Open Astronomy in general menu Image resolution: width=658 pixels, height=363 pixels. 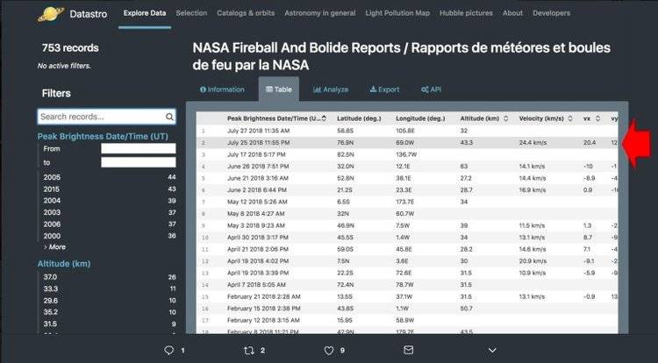pos(319,13)
